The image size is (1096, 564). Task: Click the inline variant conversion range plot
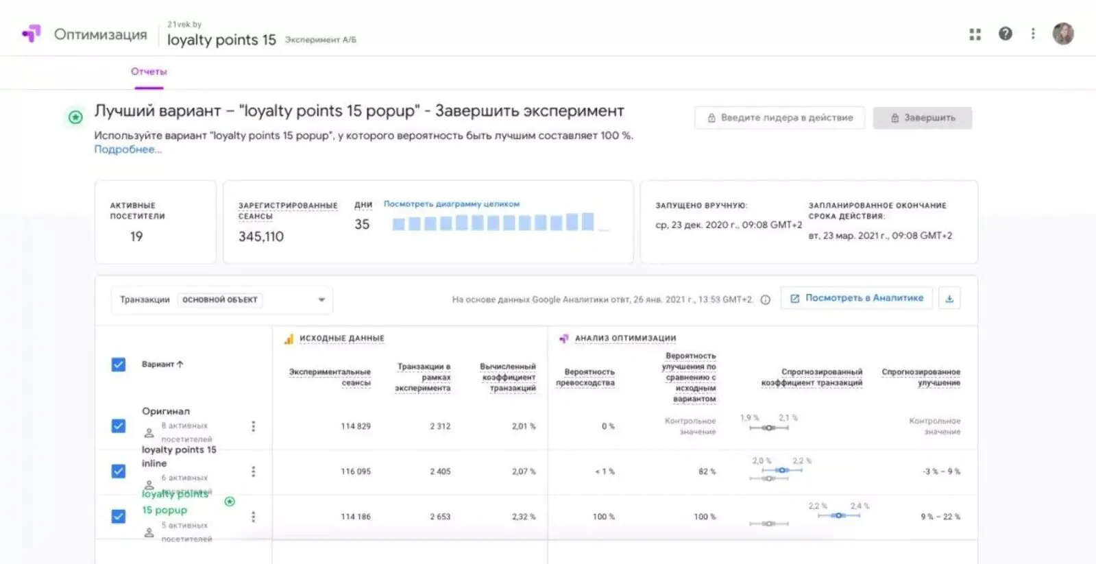pyautogui.click(x=783, y=470)
